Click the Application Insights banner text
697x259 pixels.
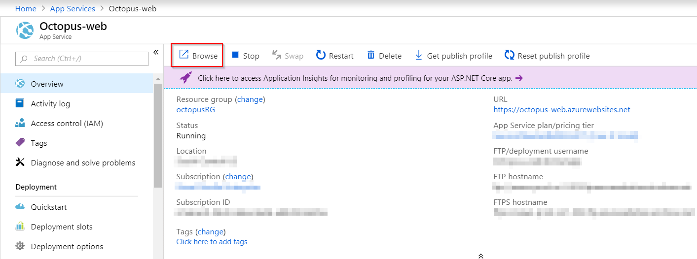[355, 78]
